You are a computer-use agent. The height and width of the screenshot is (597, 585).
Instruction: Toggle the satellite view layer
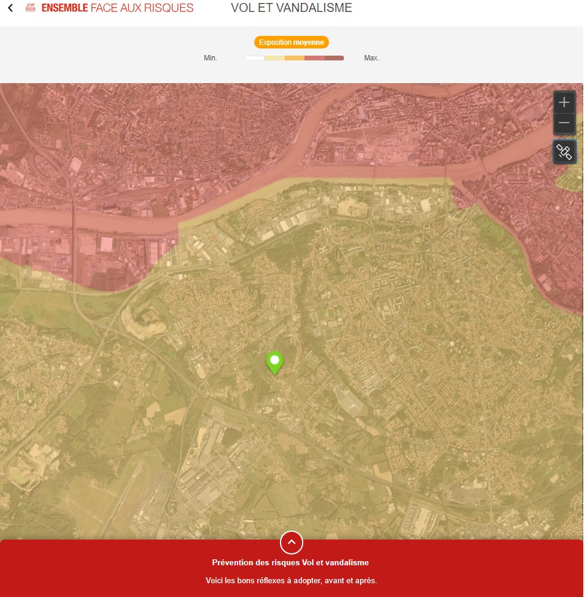[x=564, y=151]
